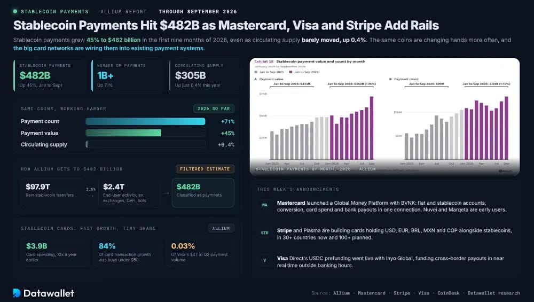This screenshot has width=534, height=302.
Task: Click Mastercard in the footer source list
Action: tap(372, 293)
